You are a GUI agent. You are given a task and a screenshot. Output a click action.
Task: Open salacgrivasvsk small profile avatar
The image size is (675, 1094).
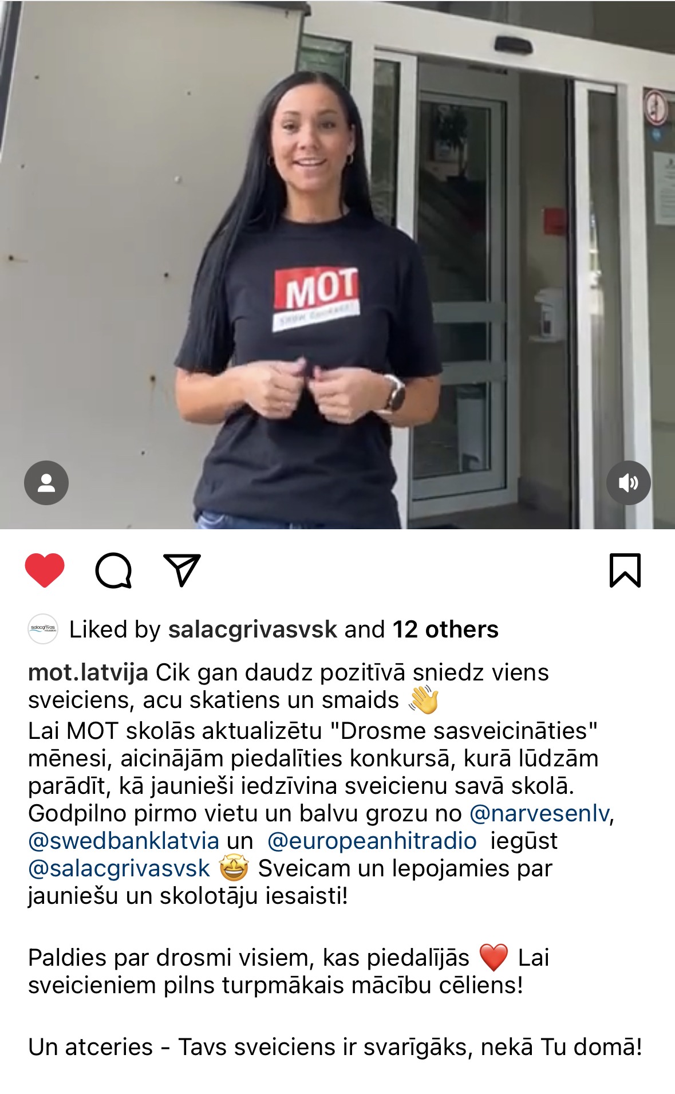[x=43, y=629]
